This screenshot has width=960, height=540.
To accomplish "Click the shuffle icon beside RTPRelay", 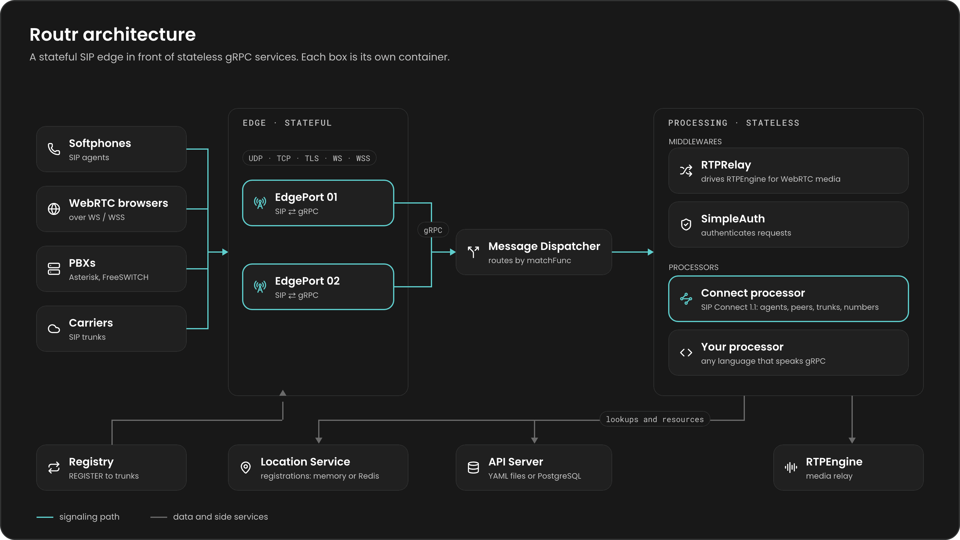I will tap(686, 171).
